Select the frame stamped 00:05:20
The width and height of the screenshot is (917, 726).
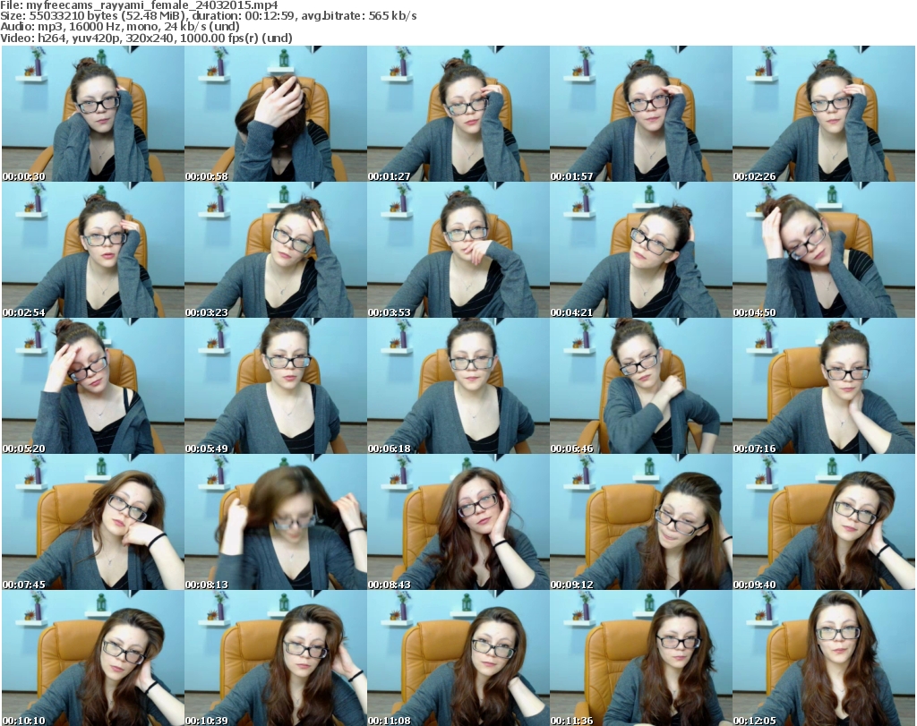tap(93, 387)
